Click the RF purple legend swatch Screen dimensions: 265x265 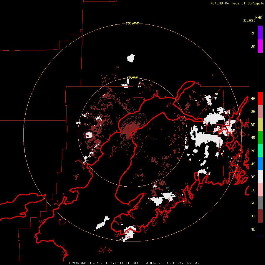pos(260,33)
